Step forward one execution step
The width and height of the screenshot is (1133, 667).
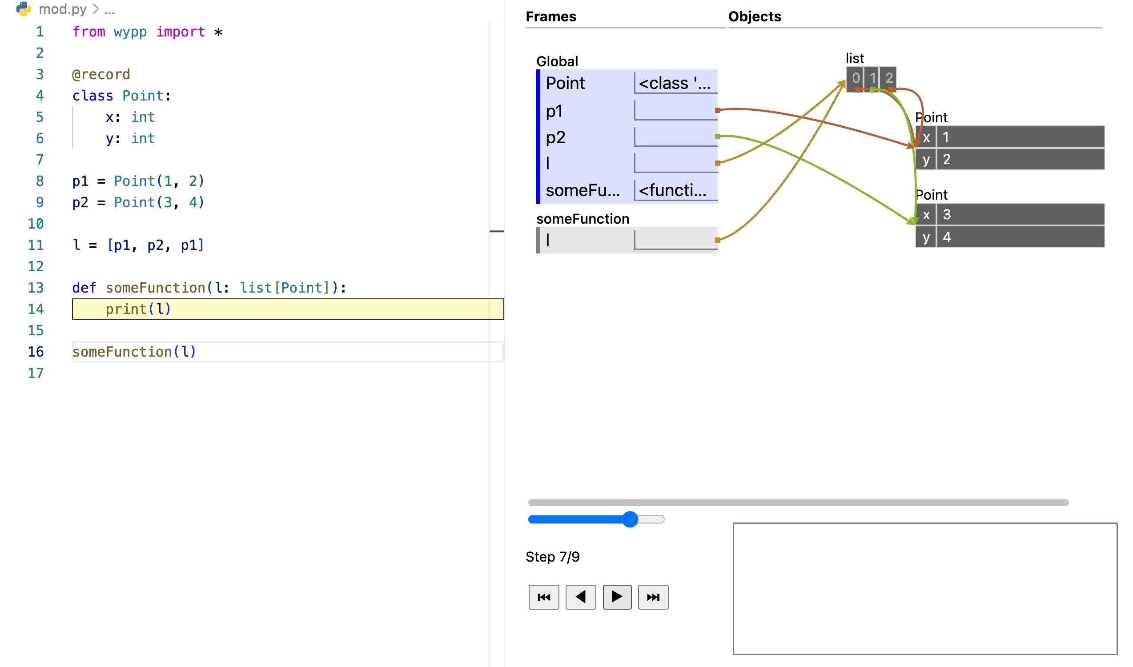pyautogui.click(x=617, y=597)
